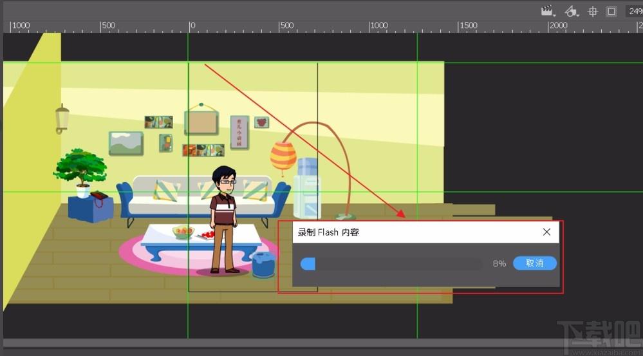This screenshot has width=643, height=356.
Task: Click the 录制 Flash 内容 dialog title
Action: click(328, 232)
